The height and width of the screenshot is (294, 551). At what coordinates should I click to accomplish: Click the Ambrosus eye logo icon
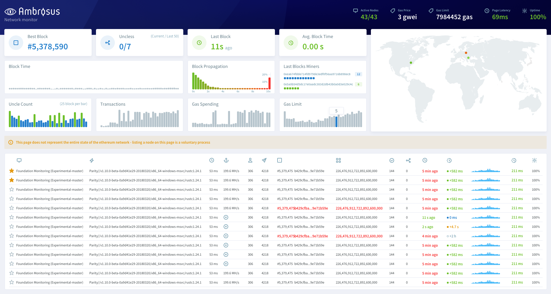pyautogui.click(x=10, y=12)
